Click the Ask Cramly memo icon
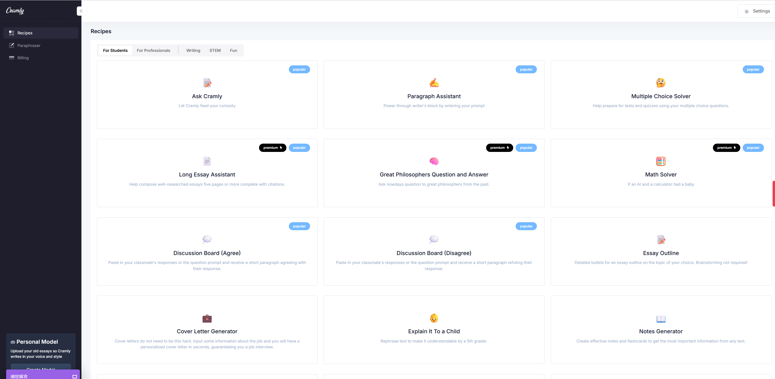The image size is (775, 379). click(207, 83)
